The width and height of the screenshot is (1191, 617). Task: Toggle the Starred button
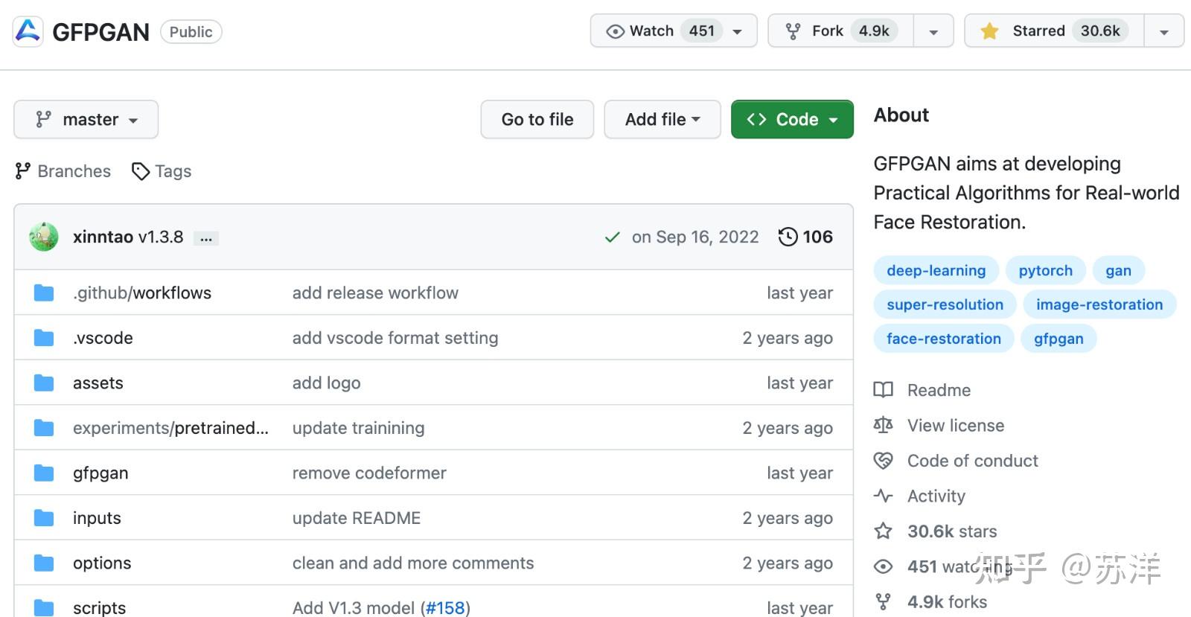pos(1053,31)
